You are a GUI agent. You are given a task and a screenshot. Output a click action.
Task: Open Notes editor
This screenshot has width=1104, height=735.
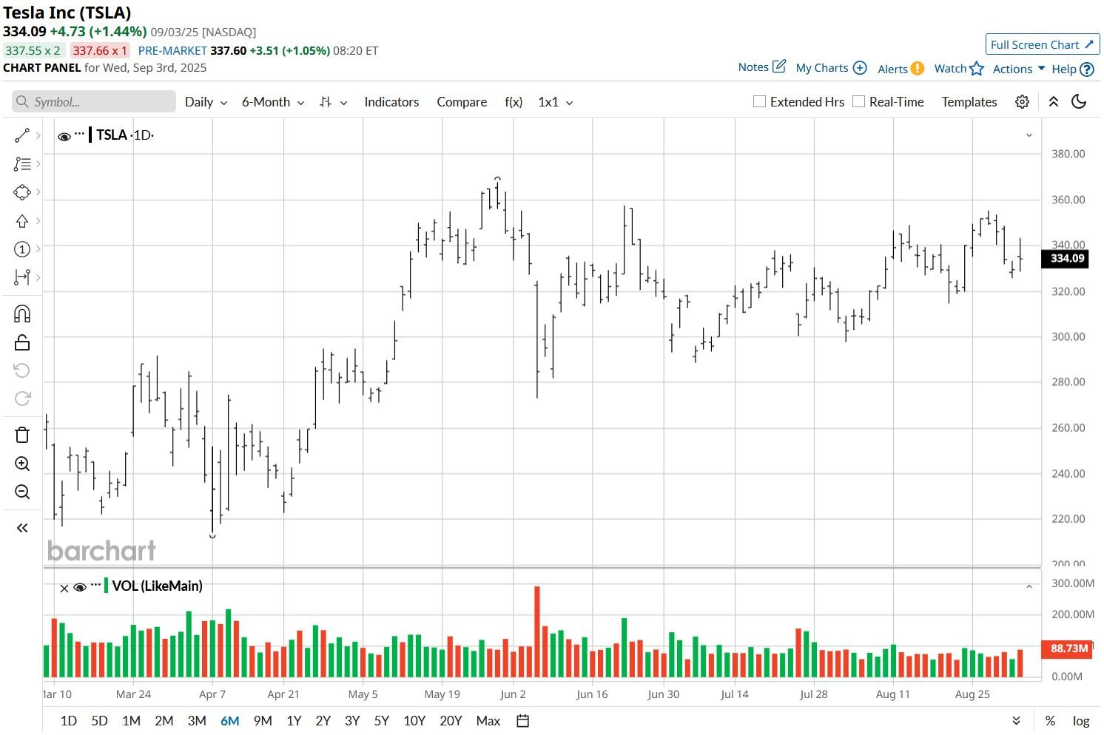(x=761, y=67)
